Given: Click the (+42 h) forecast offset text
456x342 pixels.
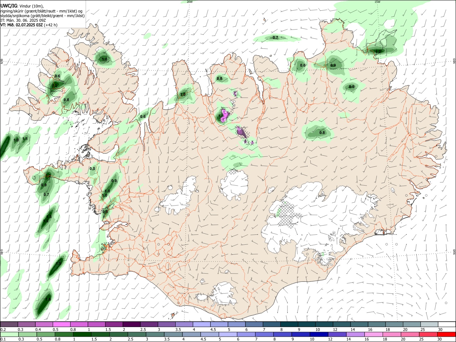Looking at the screenshot, I should [51, 25].
